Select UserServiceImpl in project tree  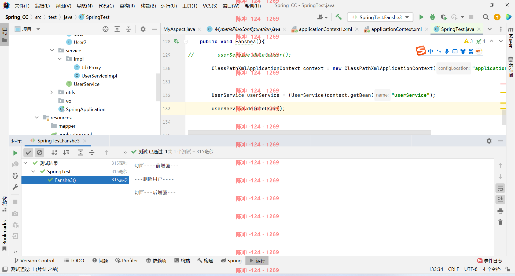99,76
